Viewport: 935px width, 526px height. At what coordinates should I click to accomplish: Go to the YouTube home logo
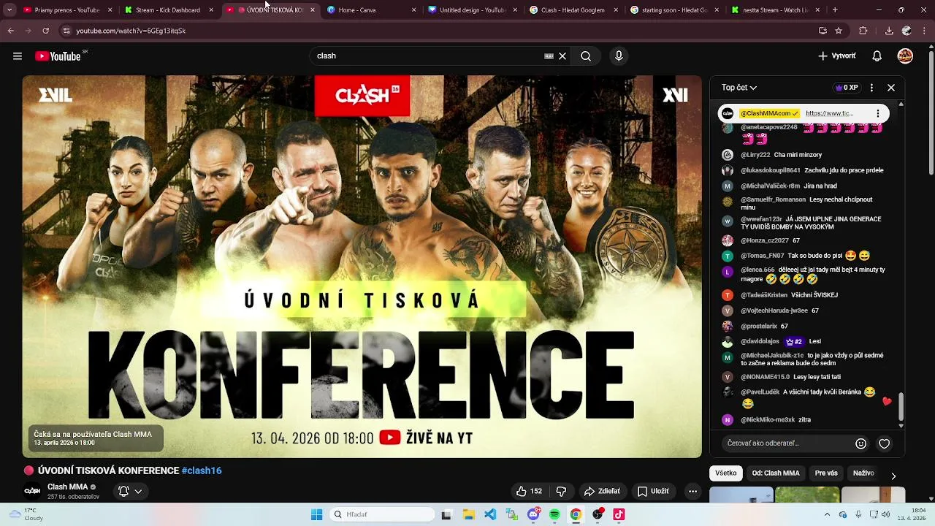point(58,56)
